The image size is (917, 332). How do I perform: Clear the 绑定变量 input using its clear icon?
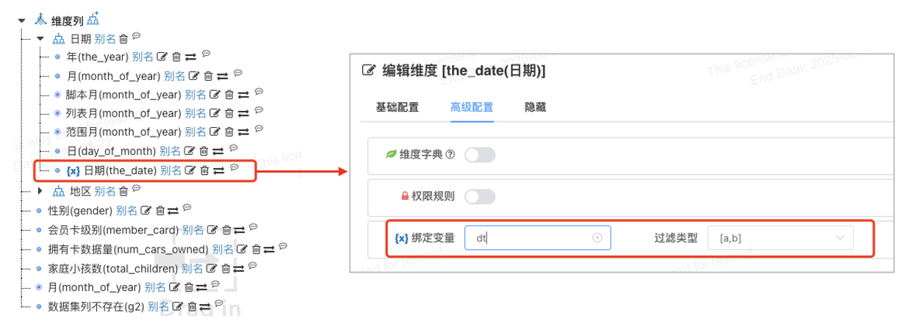coord(597,238)
